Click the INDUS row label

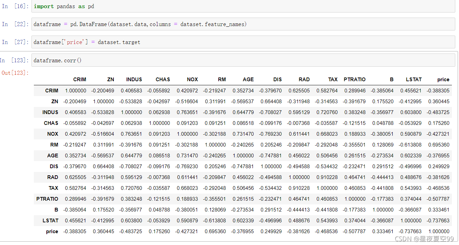pyautogui.click(x=50, y=112)
